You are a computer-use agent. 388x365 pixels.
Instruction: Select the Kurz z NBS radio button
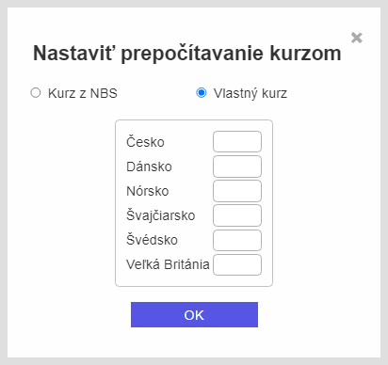[x=36, y=93]
